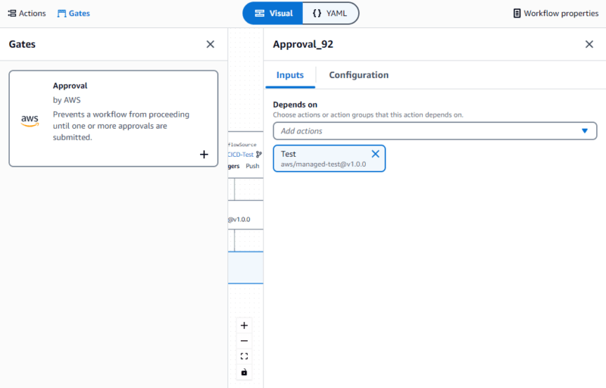Select the Configuration tab

coord(358,75)
